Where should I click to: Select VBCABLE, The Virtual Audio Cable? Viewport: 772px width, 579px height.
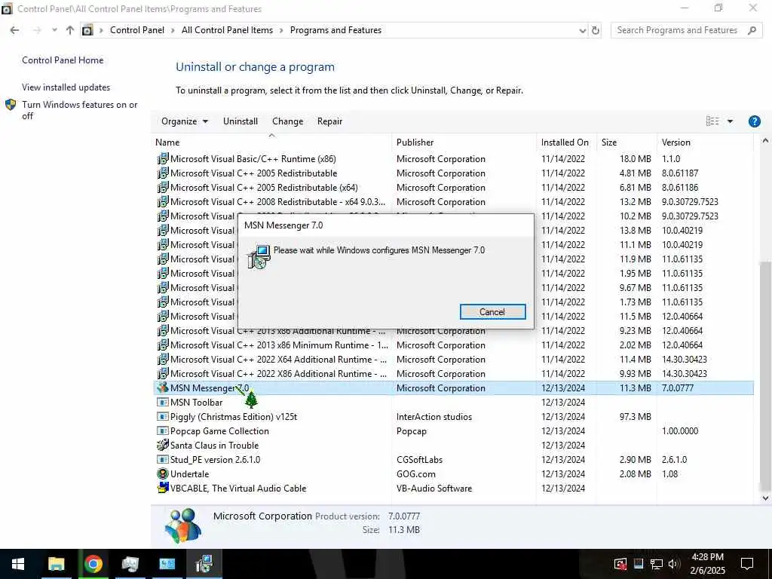[453, 488]
